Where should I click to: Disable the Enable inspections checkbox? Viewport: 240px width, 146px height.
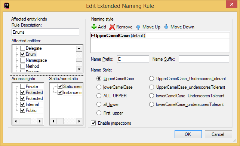pos(93,123)
